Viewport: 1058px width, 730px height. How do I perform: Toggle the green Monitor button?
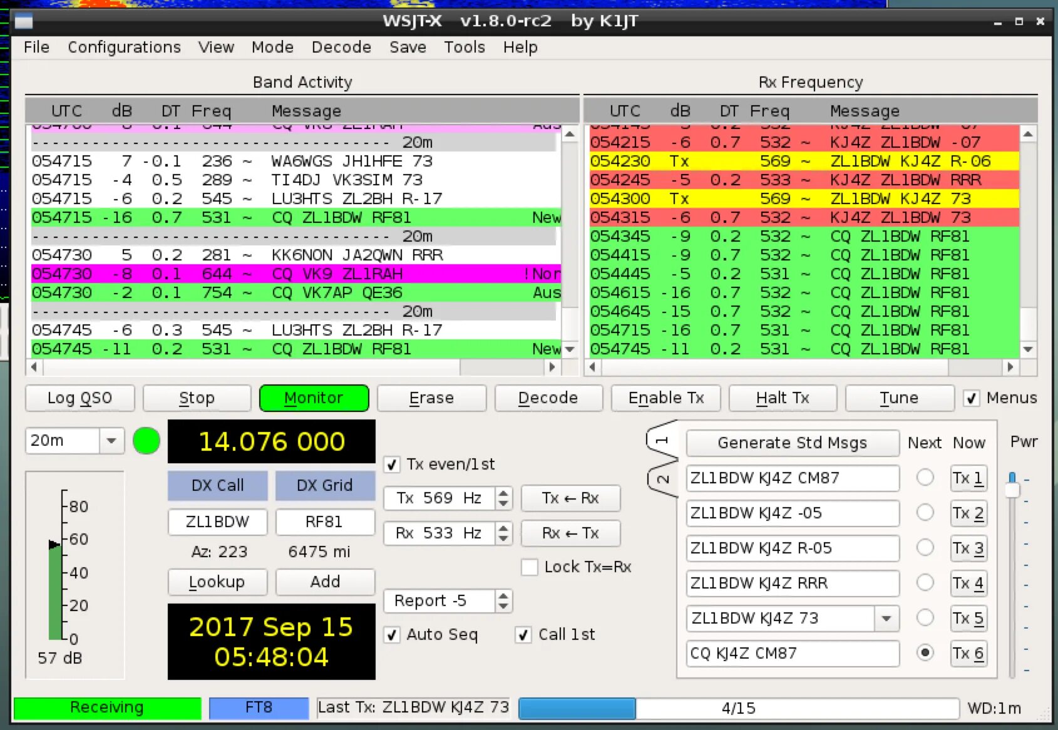(314, 398)
